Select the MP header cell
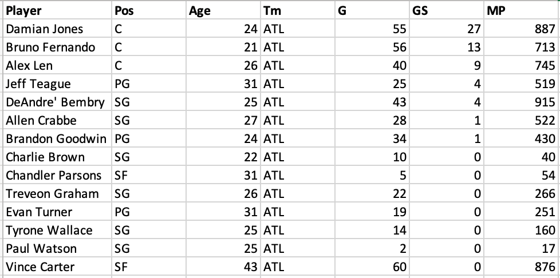This screenshot has width=560, height=278. pos(522,10)
